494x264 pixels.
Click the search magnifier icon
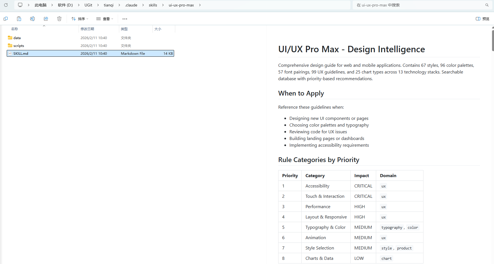[x=487, y=5]
